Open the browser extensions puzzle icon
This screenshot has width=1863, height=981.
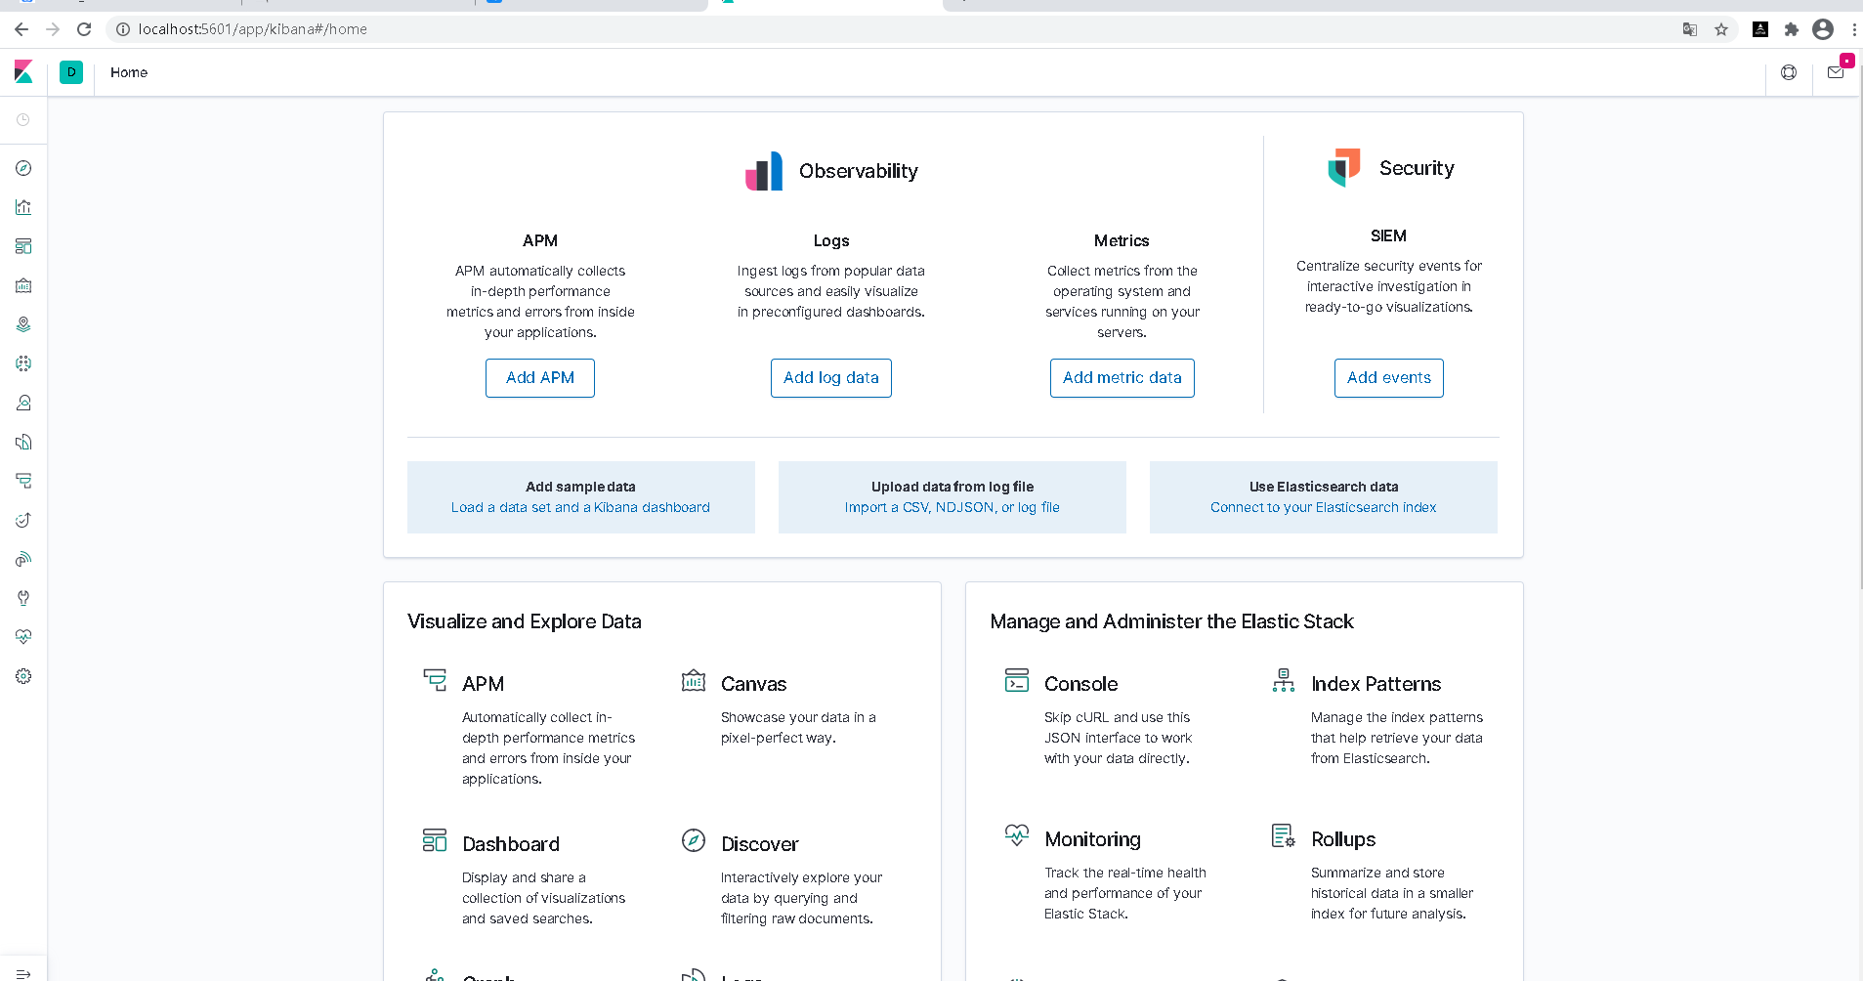click(1792, 29)
